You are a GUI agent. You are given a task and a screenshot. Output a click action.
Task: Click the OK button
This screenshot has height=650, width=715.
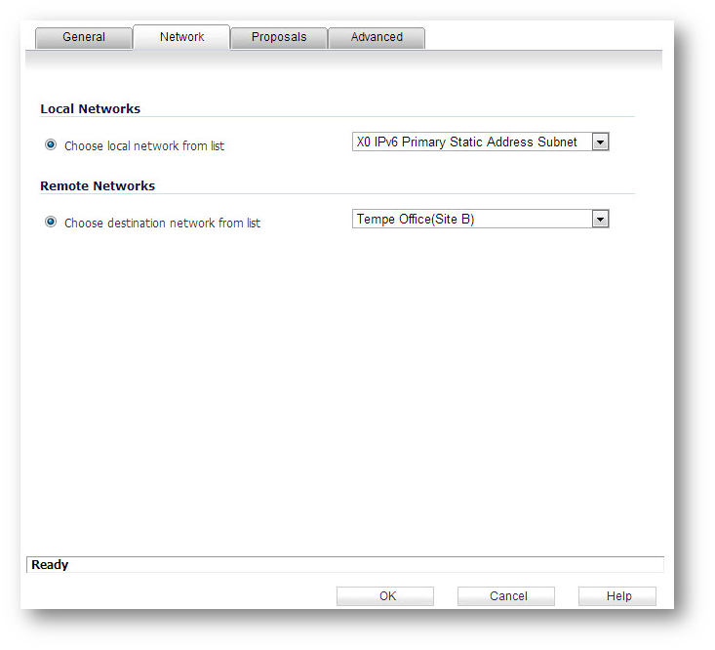pyautogui.click(x=385, y=596)
